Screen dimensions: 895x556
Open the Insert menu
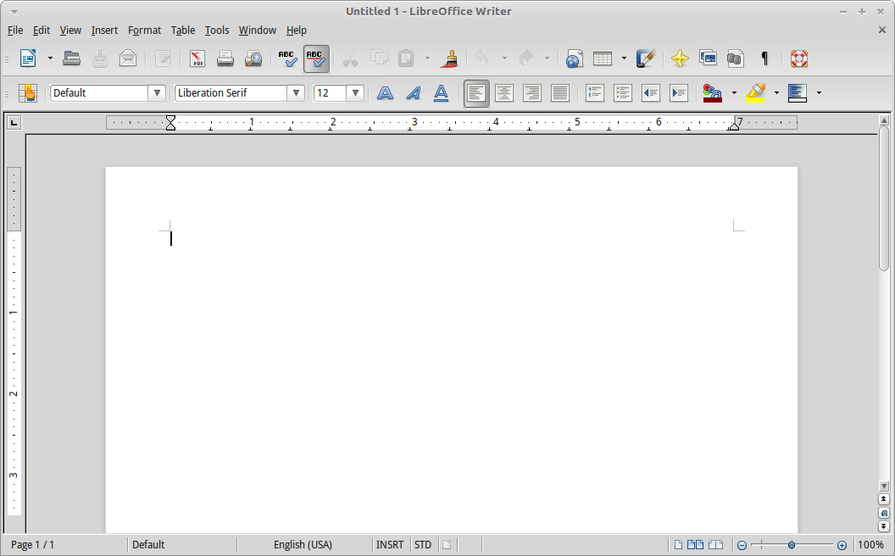[104, 30]
